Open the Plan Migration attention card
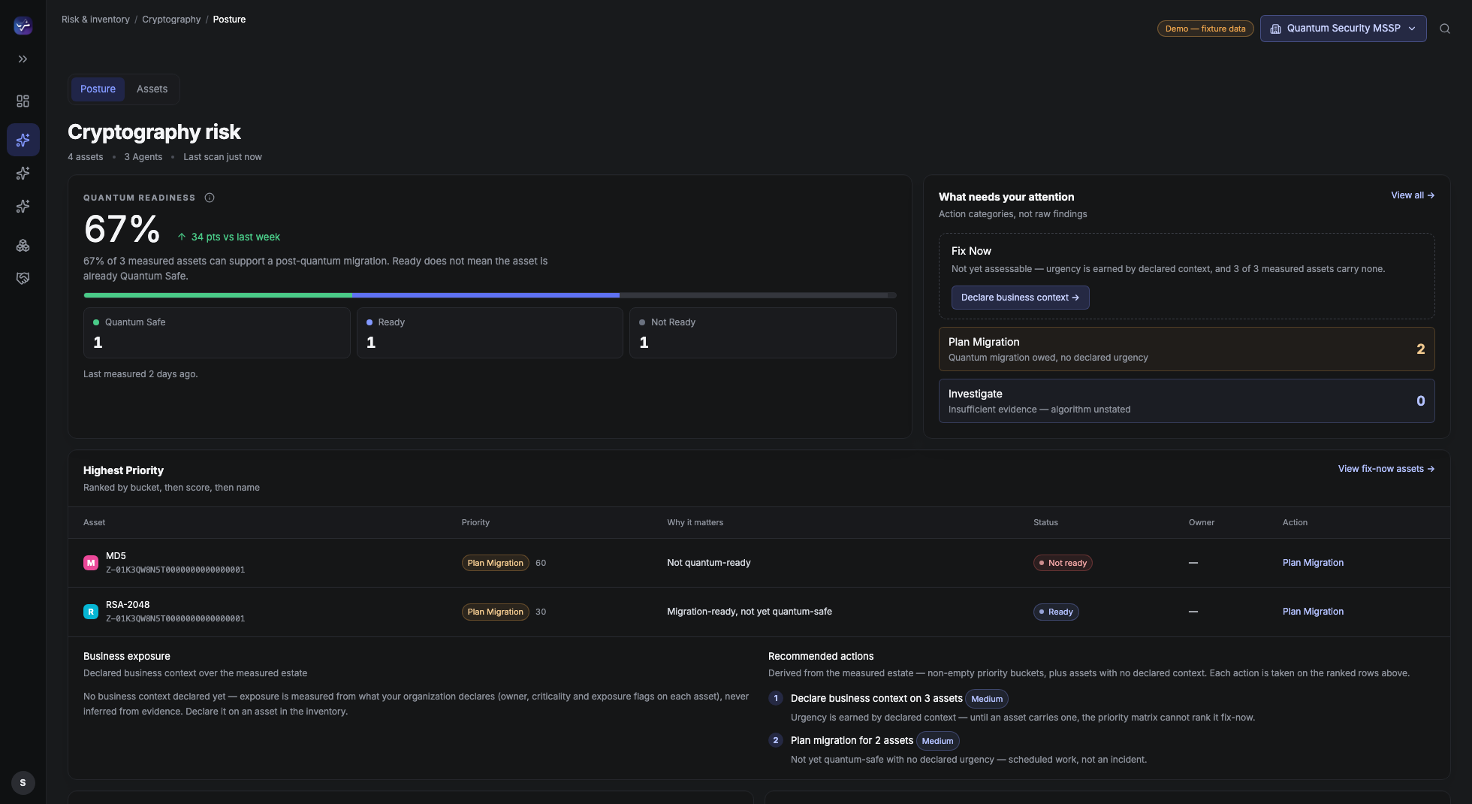 (x=1186, y=349)
